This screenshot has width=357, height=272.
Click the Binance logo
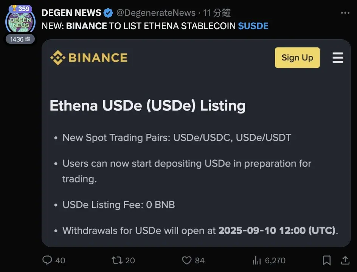click(89, 57)
